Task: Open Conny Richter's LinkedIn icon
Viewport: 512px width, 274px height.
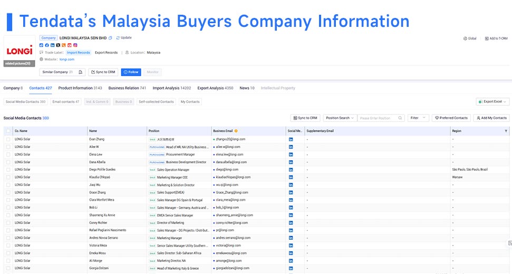Action: coord(291,223)
